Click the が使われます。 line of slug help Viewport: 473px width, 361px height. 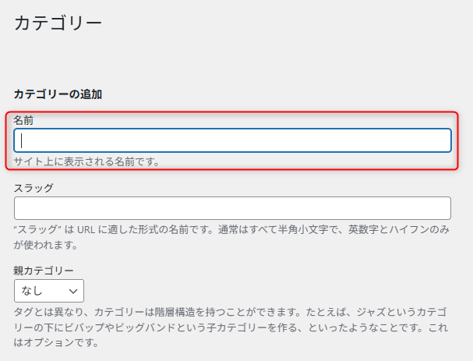click(45, 245)
